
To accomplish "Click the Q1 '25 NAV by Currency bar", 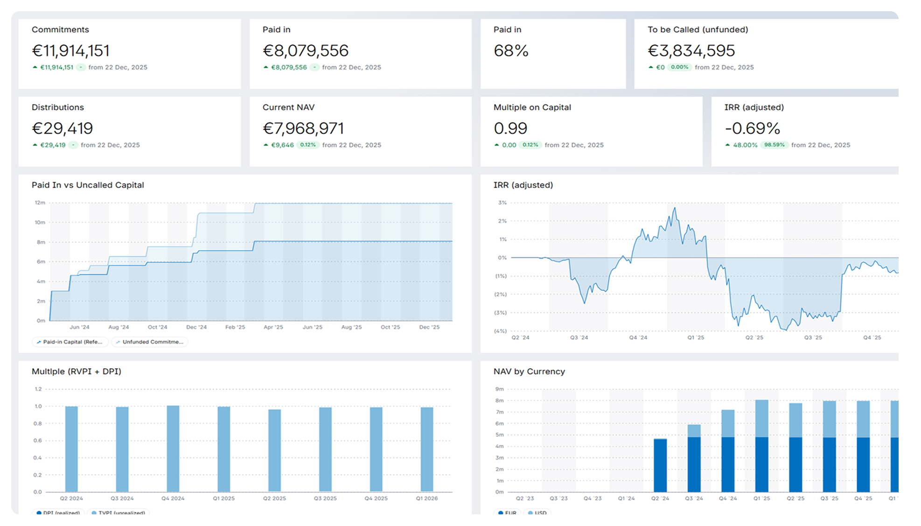I will click(761, 446).
